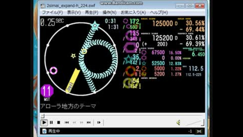Click the purple hexagon hold counter icon
This screenshot has height=137, width=243.
coord(130,47)
